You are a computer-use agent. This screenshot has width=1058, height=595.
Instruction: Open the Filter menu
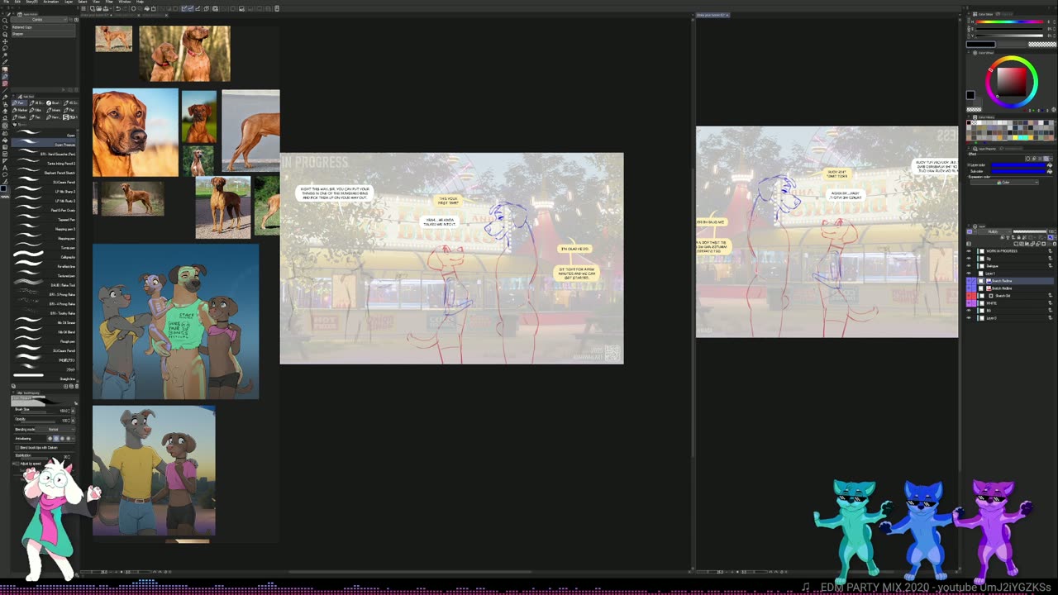(108, 2)
